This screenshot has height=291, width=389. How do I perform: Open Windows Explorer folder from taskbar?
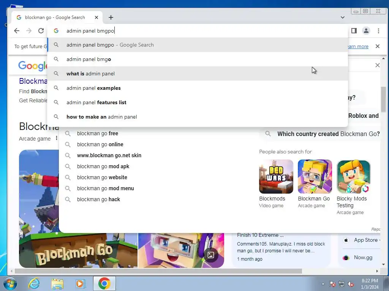[x=57, y=283]
